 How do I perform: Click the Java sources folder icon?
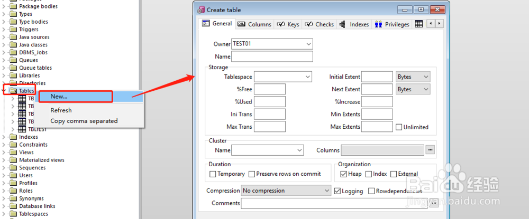(13, 37)
